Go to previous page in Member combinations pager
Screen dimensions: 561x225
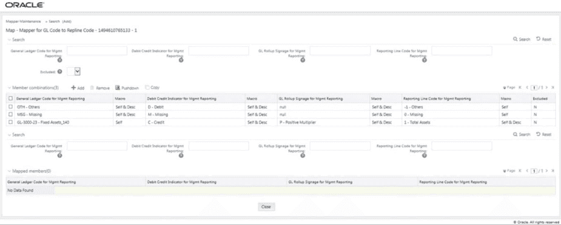[527, 87]
